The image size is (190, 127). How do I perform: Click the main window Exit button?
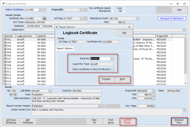click(x=180, y=10)
